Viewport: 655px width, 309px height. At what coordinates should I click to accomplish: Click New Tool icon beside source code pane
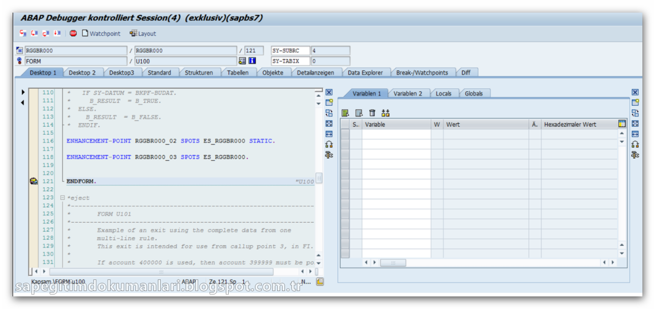[329, 102]
